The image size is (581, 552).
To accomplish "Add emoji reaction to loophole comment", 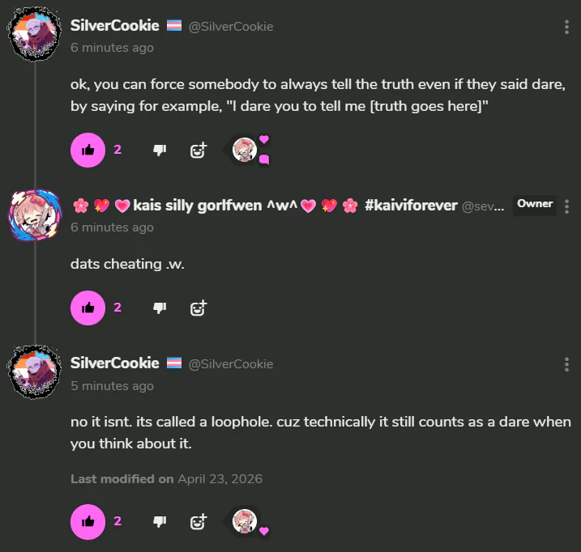I will pos(199,521).
